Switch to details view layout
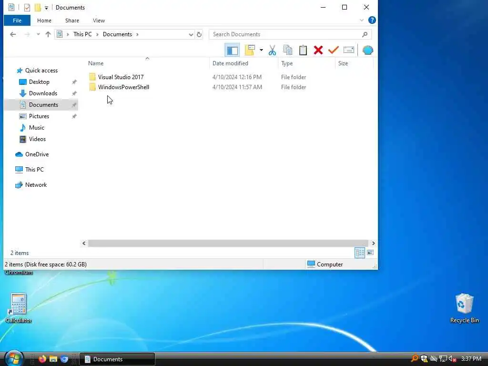The image size is (488, 366). point(360,253)
